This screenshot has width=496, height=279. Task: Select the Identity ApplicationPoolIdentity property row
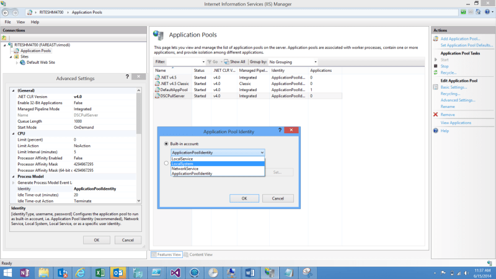click(x=74, y=189)
